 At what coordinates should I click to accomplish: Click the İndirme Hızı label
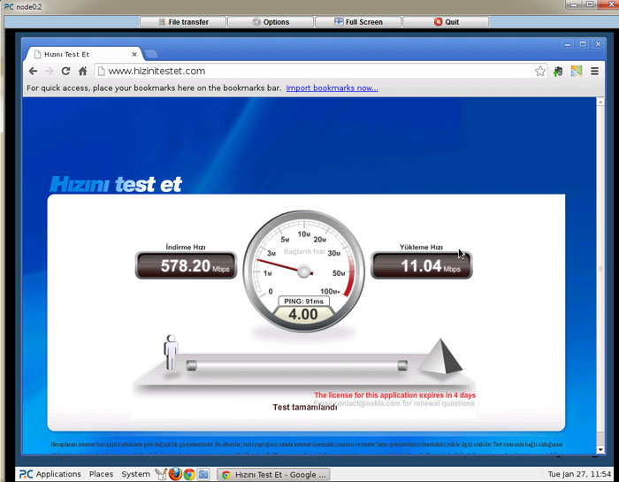point(186,247)
